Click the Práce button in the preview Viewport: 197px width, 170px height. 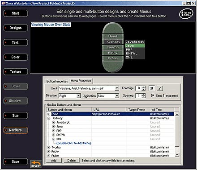[113, 58]
